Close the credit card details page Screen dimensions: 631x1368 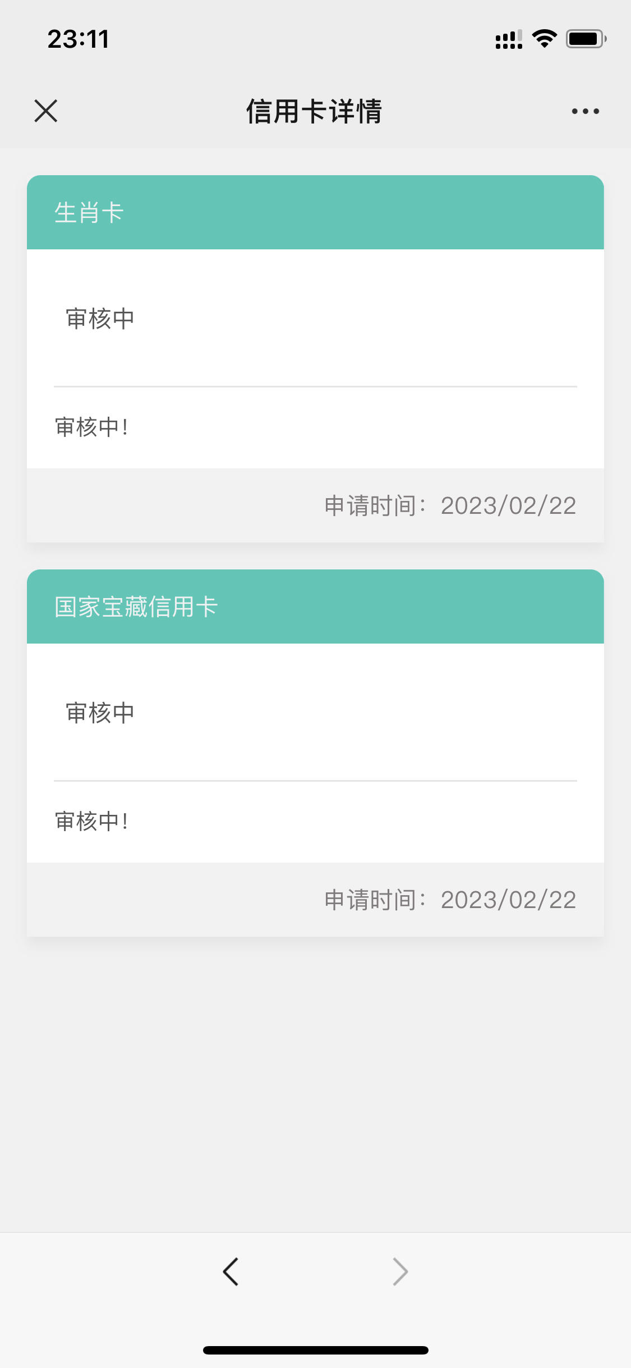click(45, 111)
